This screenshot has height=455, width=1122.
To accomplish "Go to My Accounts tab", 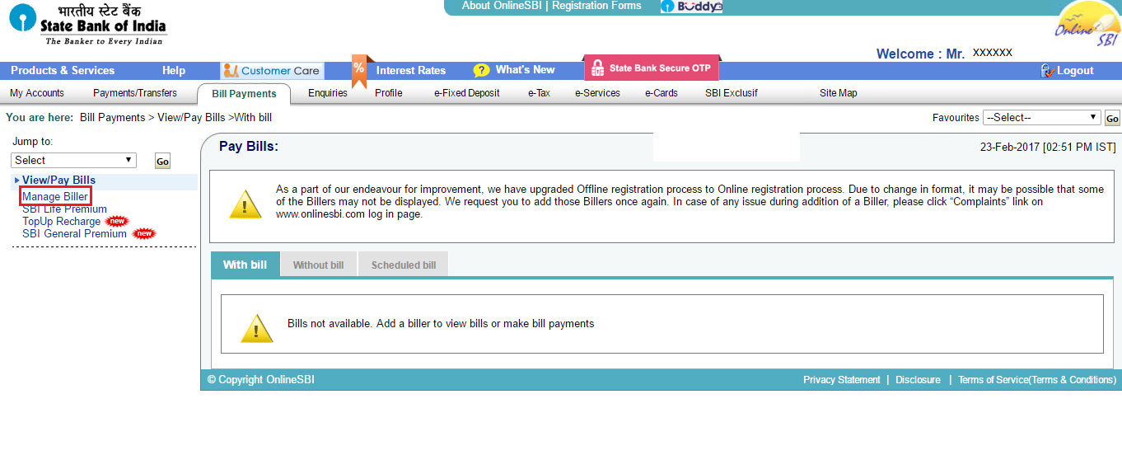I will click(37, 93).
